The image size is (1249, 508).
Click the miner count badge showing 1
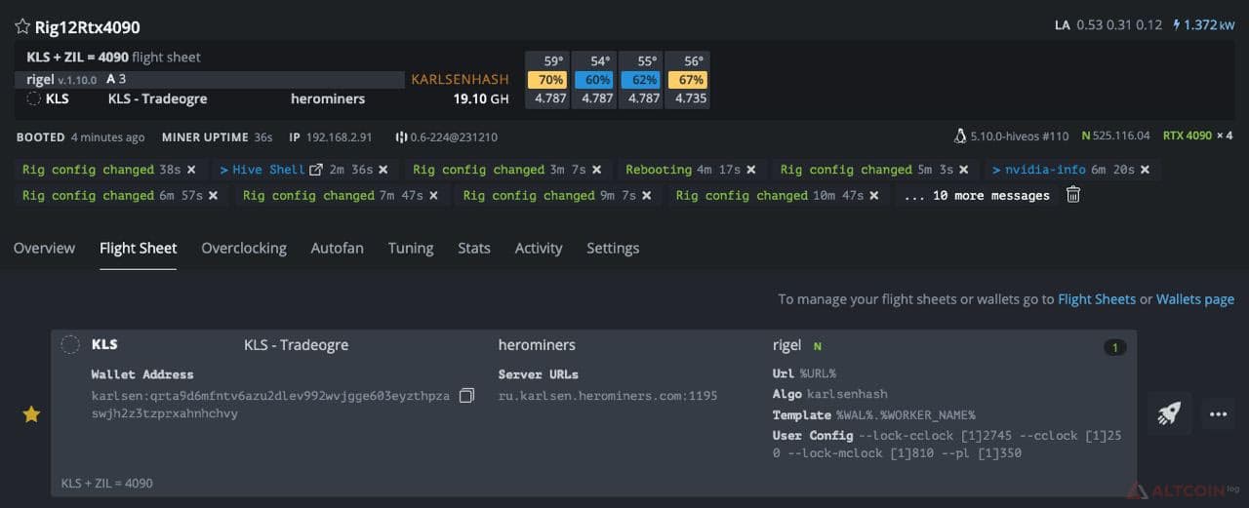pos(1114,347)
